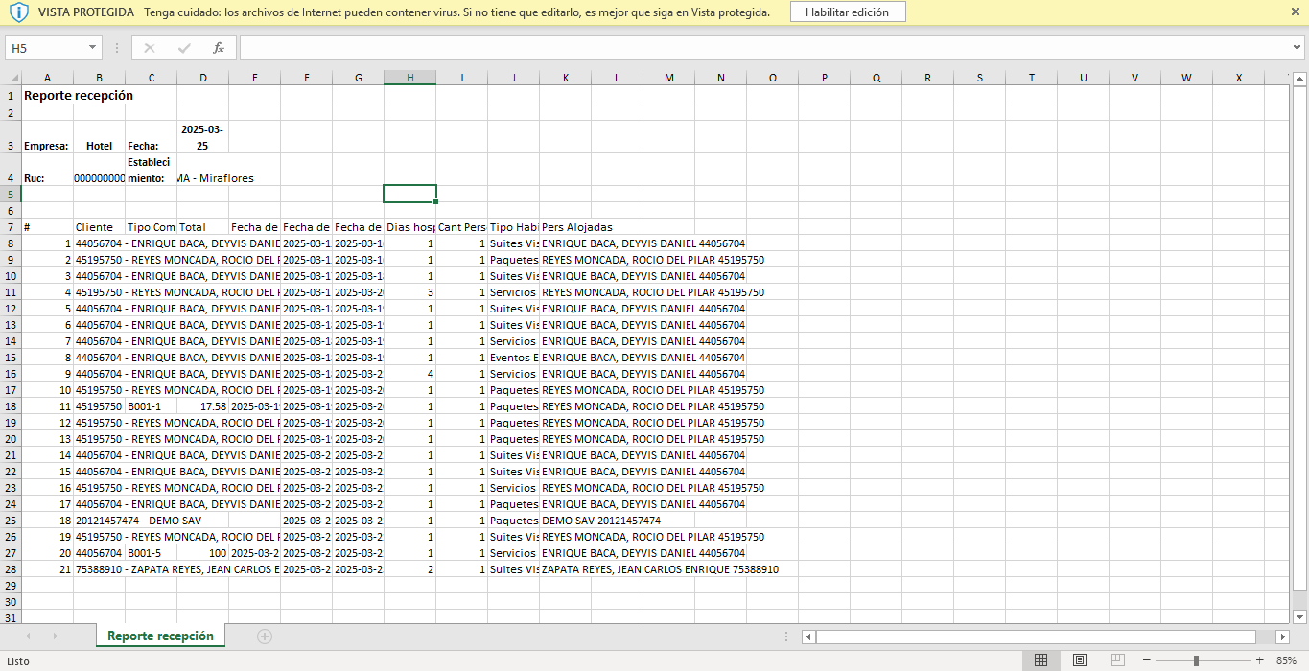1309x671 pixels.
Task: Switch to Normal view in status bar
Action: click(1040, 660)
